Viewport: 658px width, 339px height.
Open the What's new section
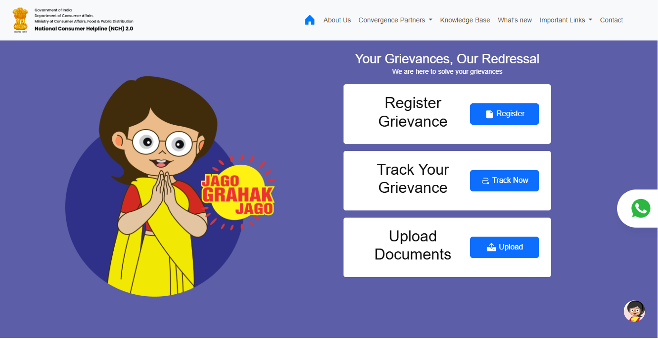(514, 20)
